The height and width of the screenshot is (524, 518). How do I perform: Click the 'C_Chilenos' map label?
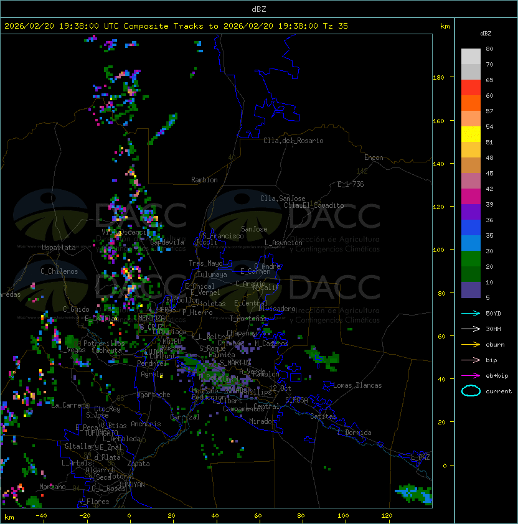point(59,271)
